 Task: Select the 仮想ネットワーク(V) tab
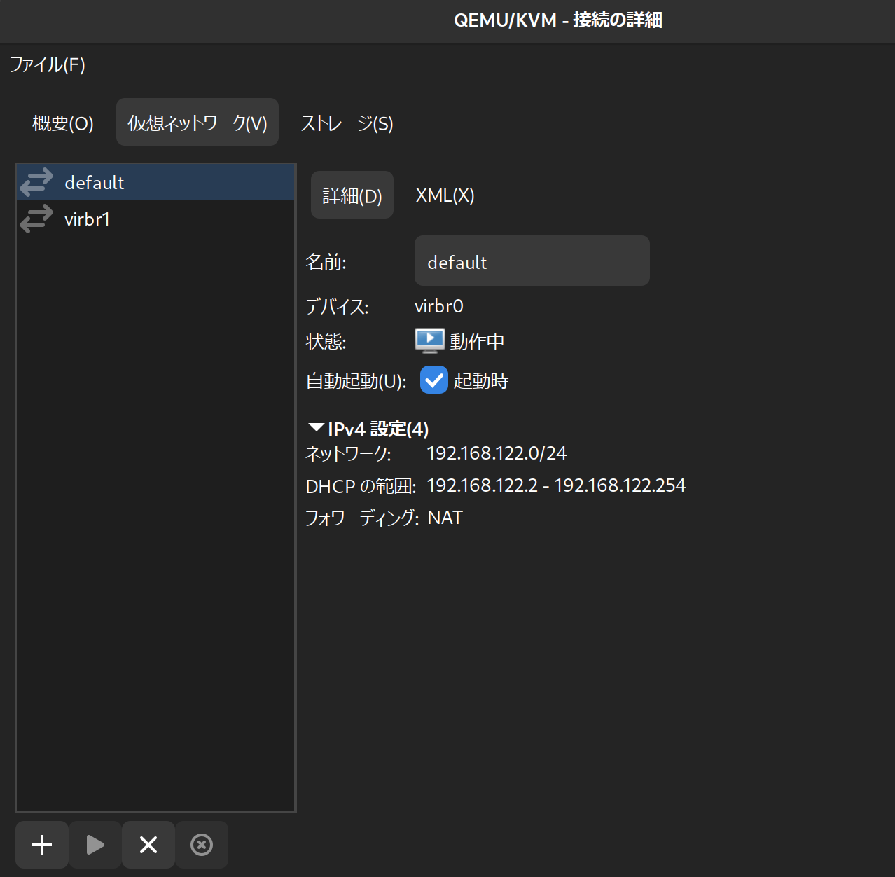click(x=197, y=123)
